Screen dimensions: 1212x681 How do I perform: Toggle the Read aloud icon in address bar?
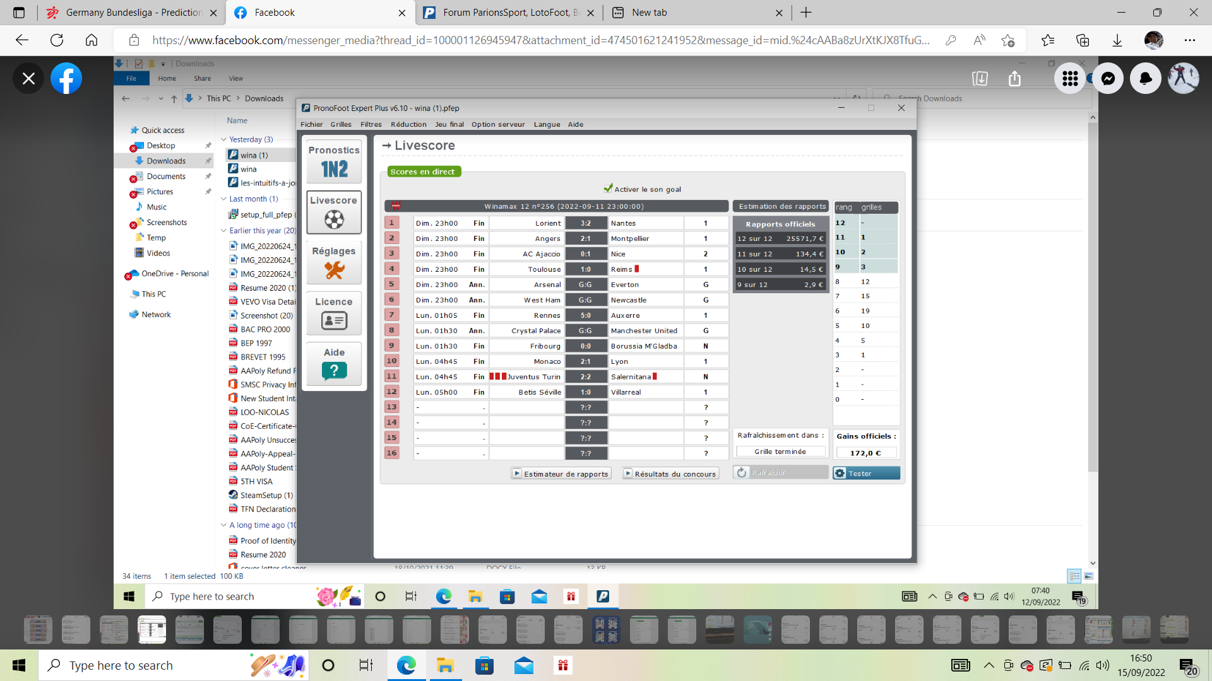[x=979, y=40]
